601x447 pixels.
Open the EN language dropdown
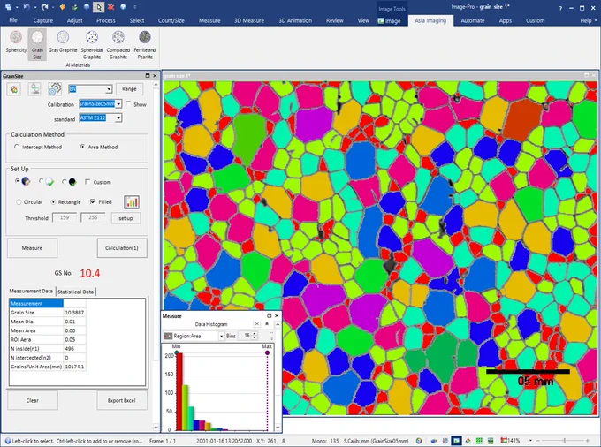(x=109, y=89)
